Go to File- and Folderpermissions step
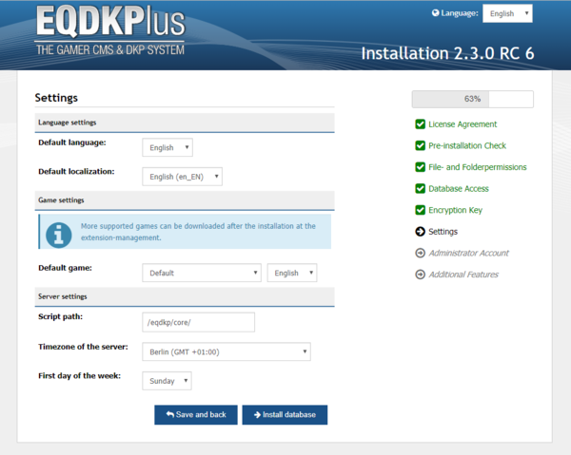 478,167
